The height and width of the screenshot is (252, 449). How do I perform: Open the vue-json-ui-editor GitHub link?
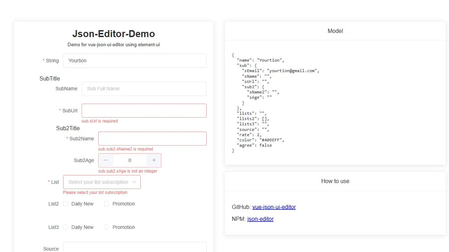(x=274, y=207)
